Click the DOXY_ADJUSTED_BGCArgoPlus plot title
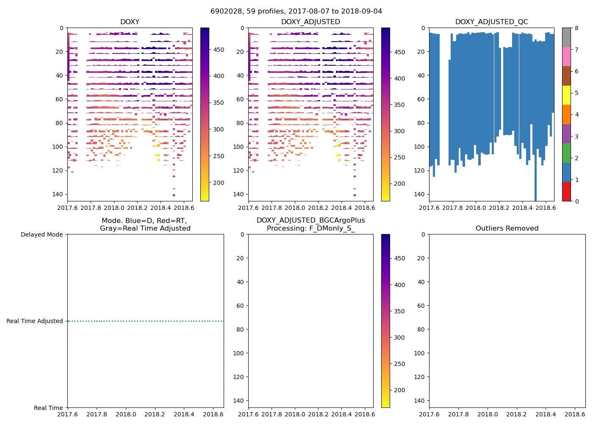Screen dimensions: 593x424 pos(310,220)
